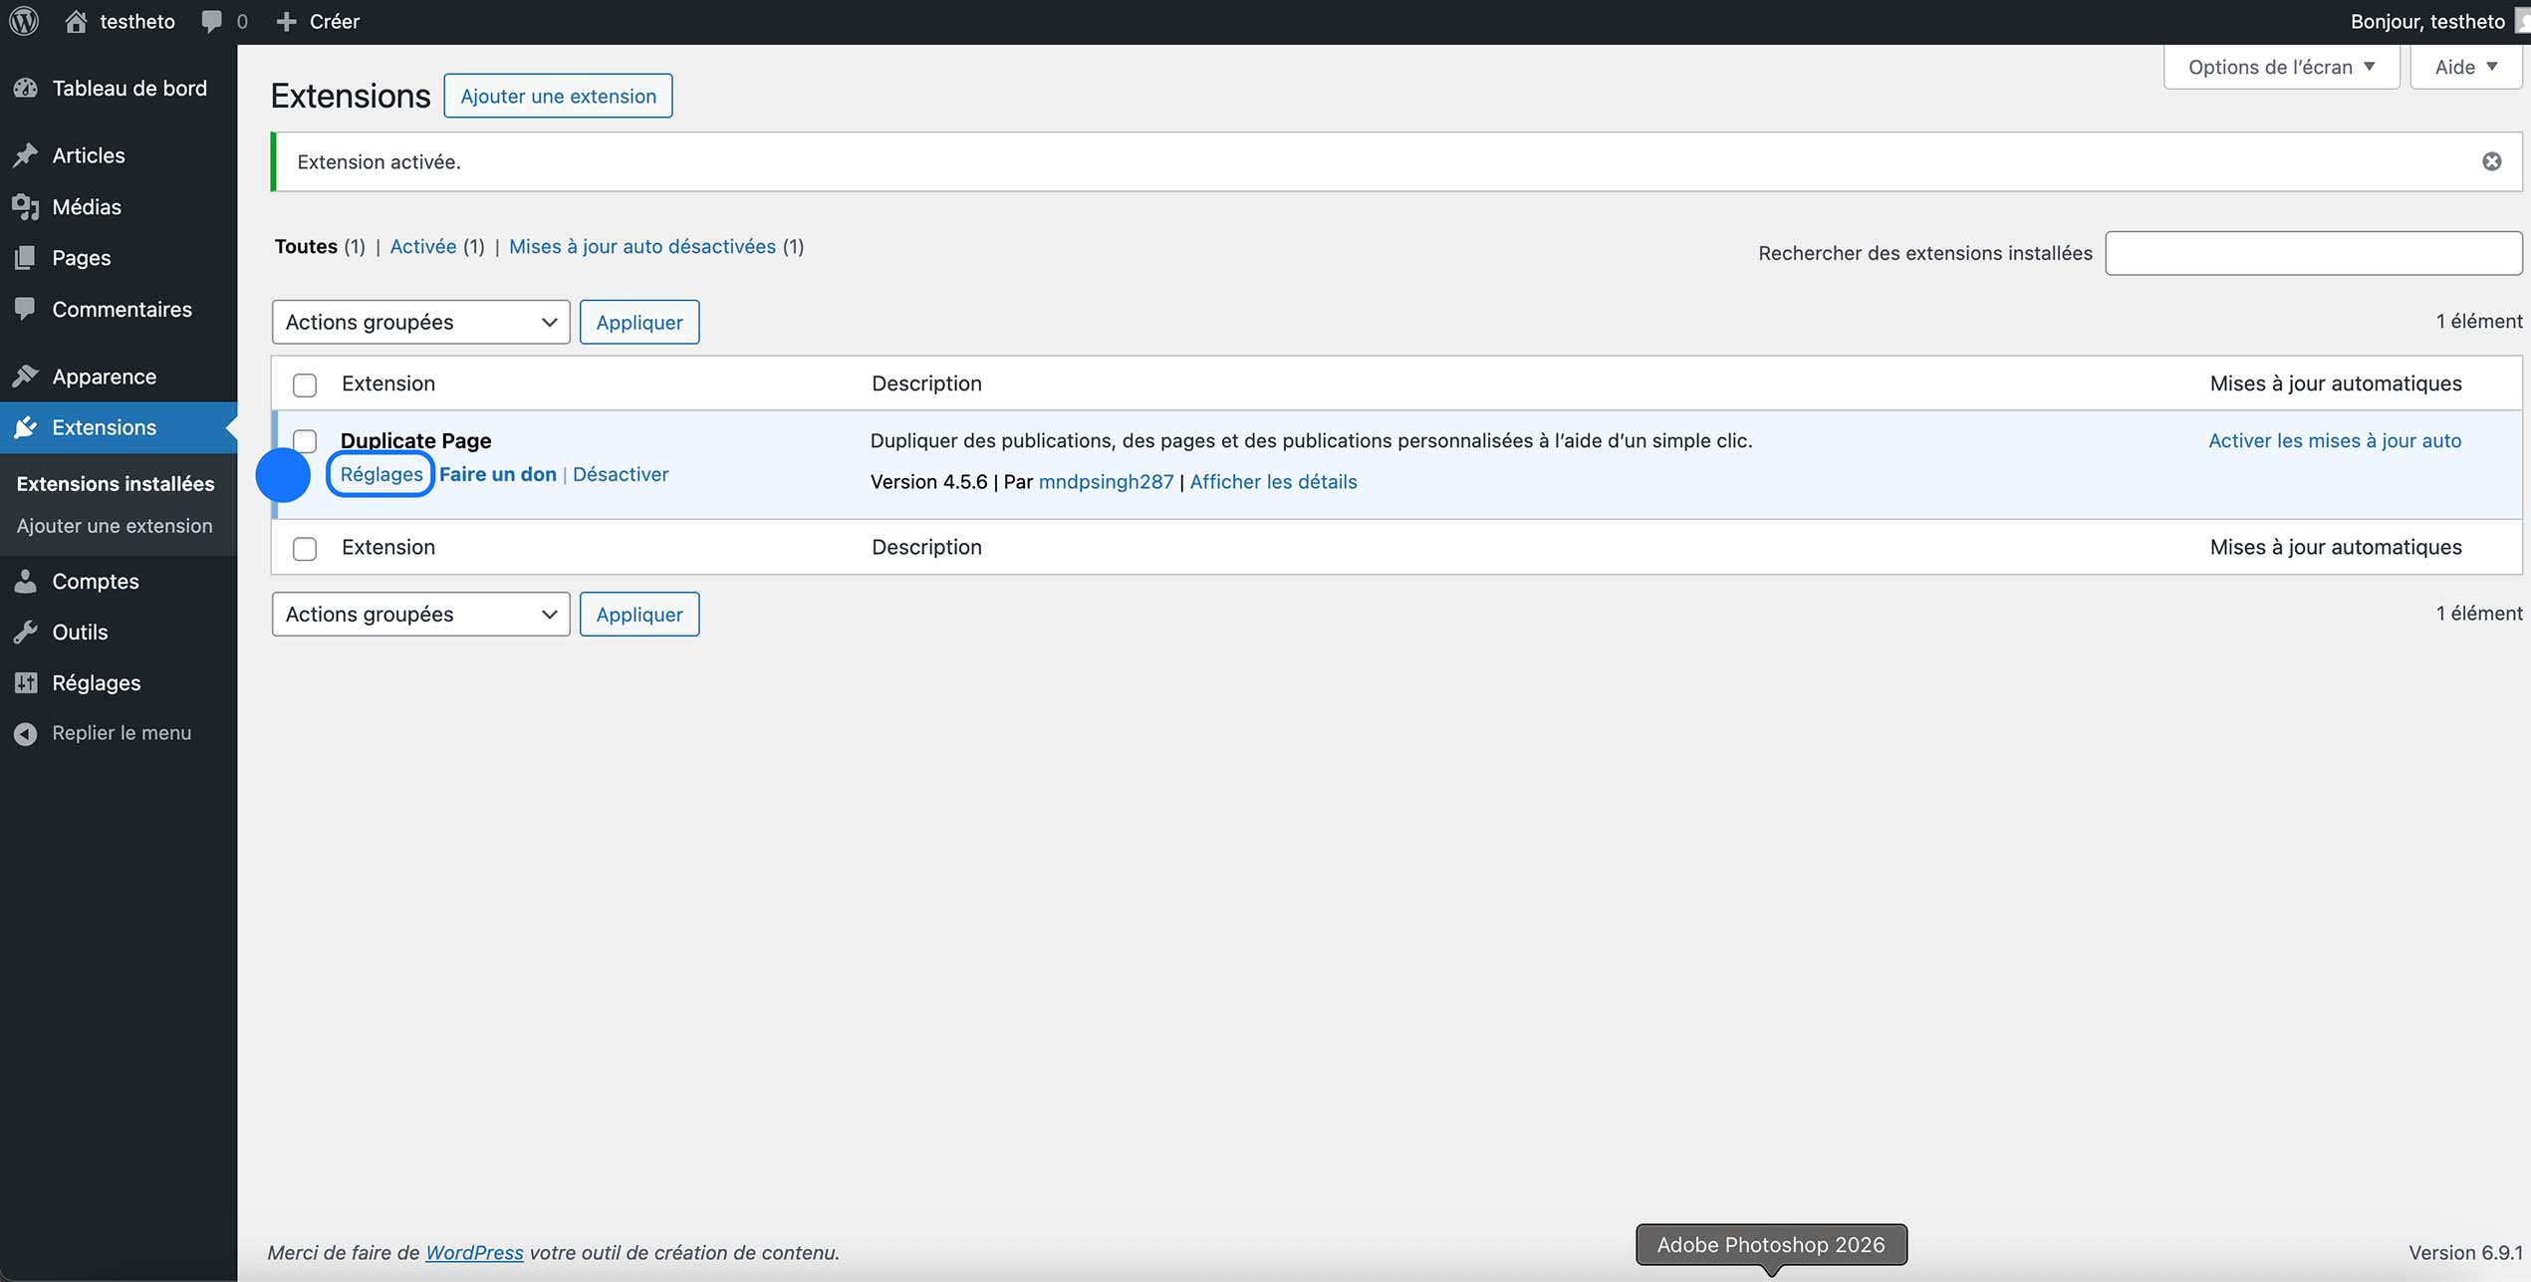
Task: Select the Tableau de bord dashboard icon
Action: click(26, 88)
